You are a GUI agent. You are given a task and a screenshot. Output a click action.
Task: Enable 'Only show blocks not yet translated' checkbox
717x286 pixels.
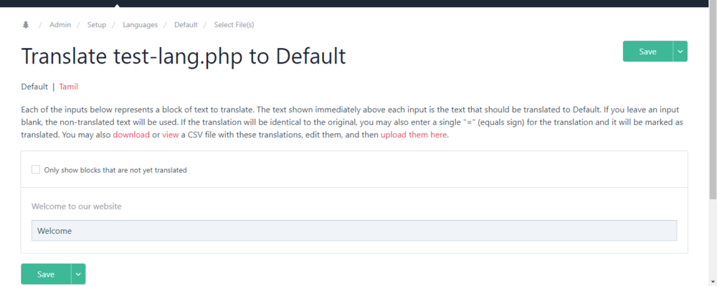[36, 170]
